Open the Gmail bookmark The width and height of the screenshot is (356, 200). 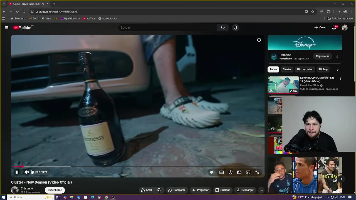pos(34,19)
